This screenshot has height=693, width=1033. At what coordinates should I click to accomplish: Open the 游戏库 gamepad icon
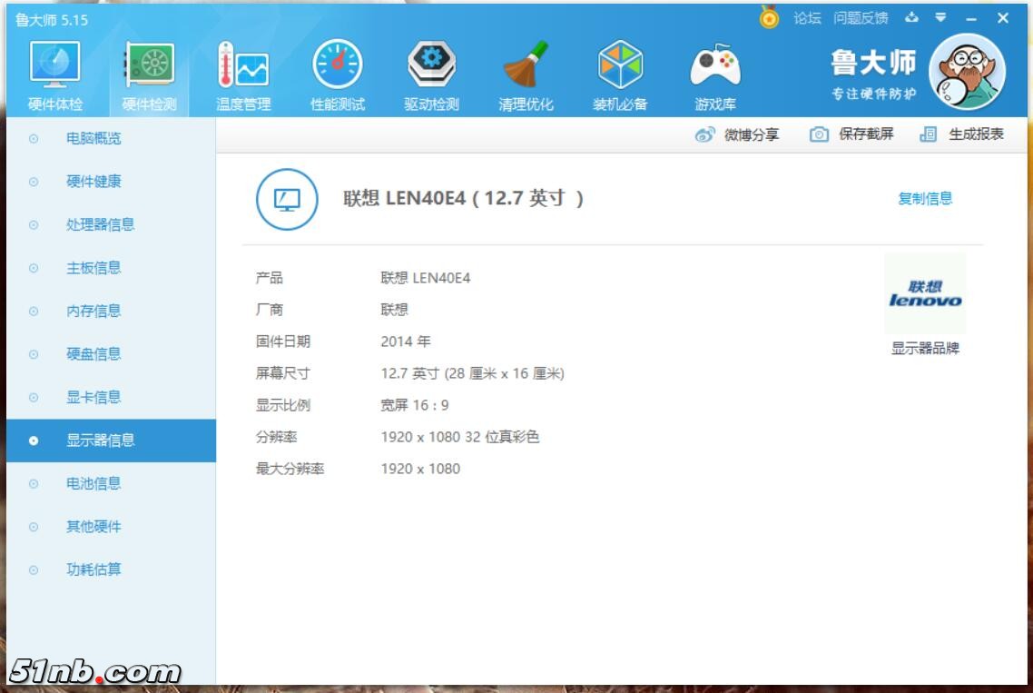715,67
